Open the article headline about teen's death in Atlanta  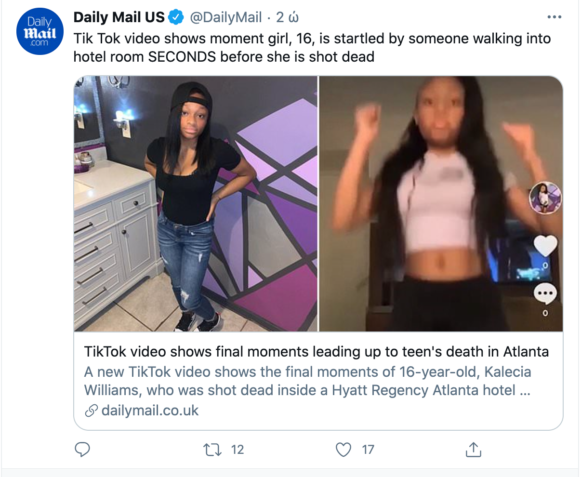click(317, 352)
